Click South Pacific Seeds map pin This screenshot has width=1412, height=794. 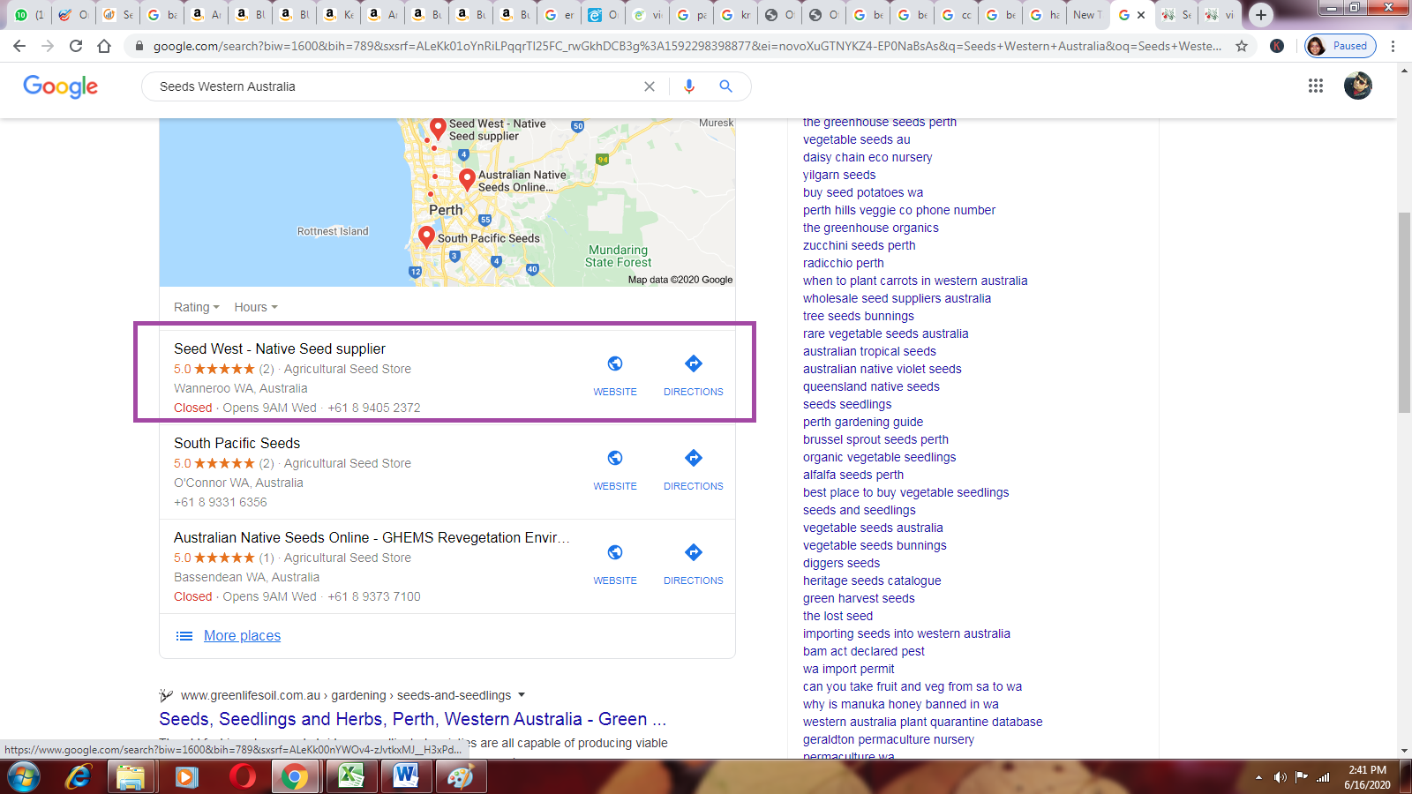[x=426, y=236]
